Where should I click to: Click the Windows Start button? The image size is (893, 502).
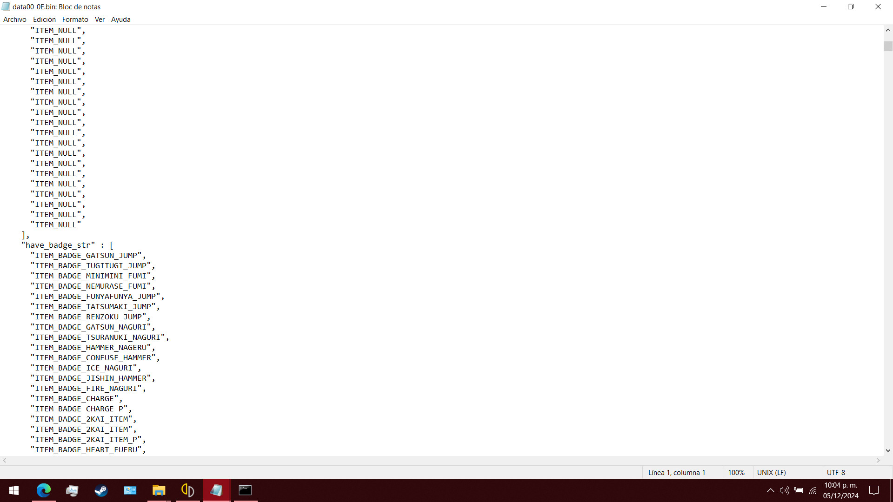[14, 490]
